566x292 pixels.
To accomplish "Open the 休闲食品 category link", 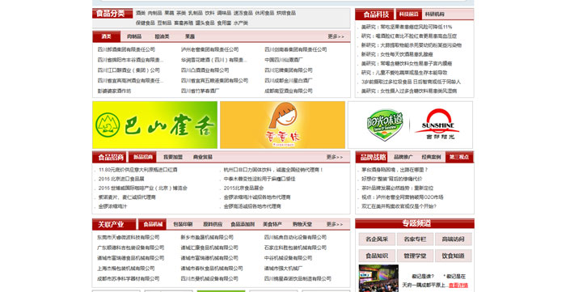I will 264,13.
